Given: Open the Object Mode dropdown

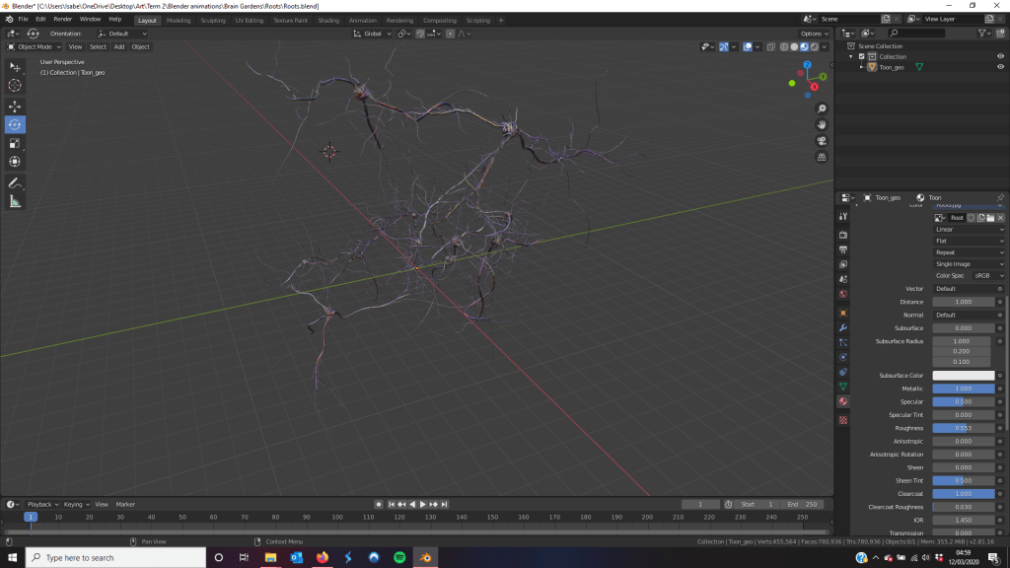Looking at the screenshot, I should [x=35, y=46].
